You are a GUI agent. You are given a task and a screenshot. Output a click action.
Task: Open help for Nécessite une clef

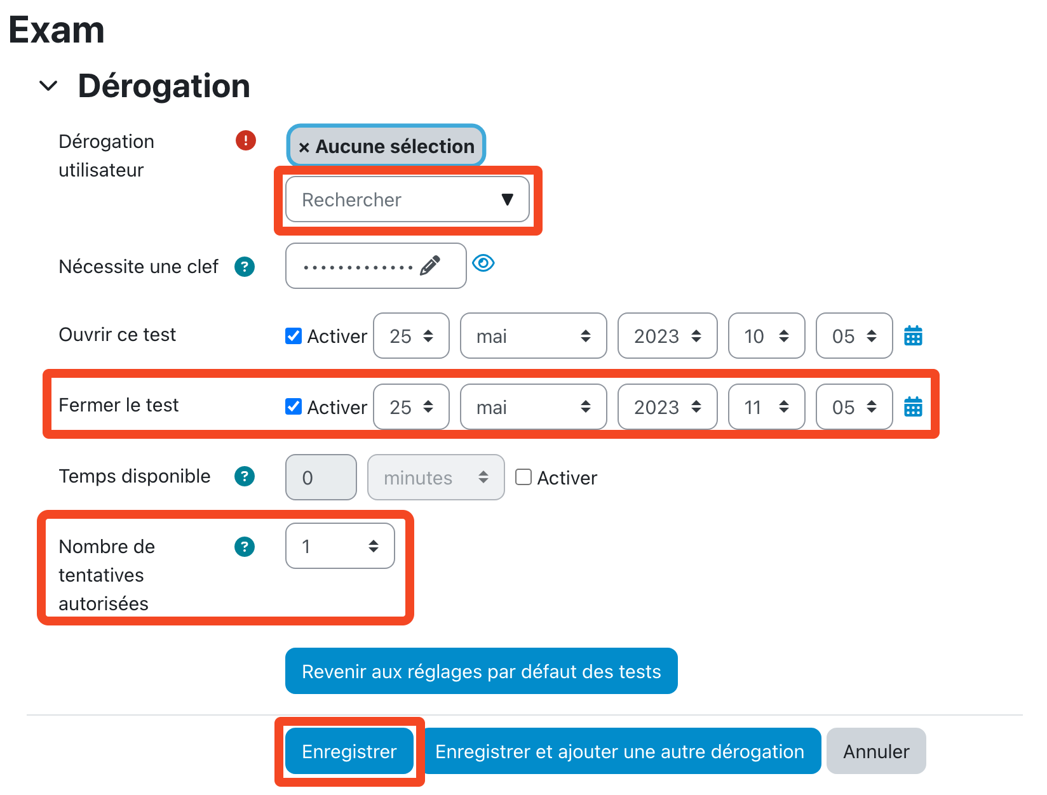point(245,267)
